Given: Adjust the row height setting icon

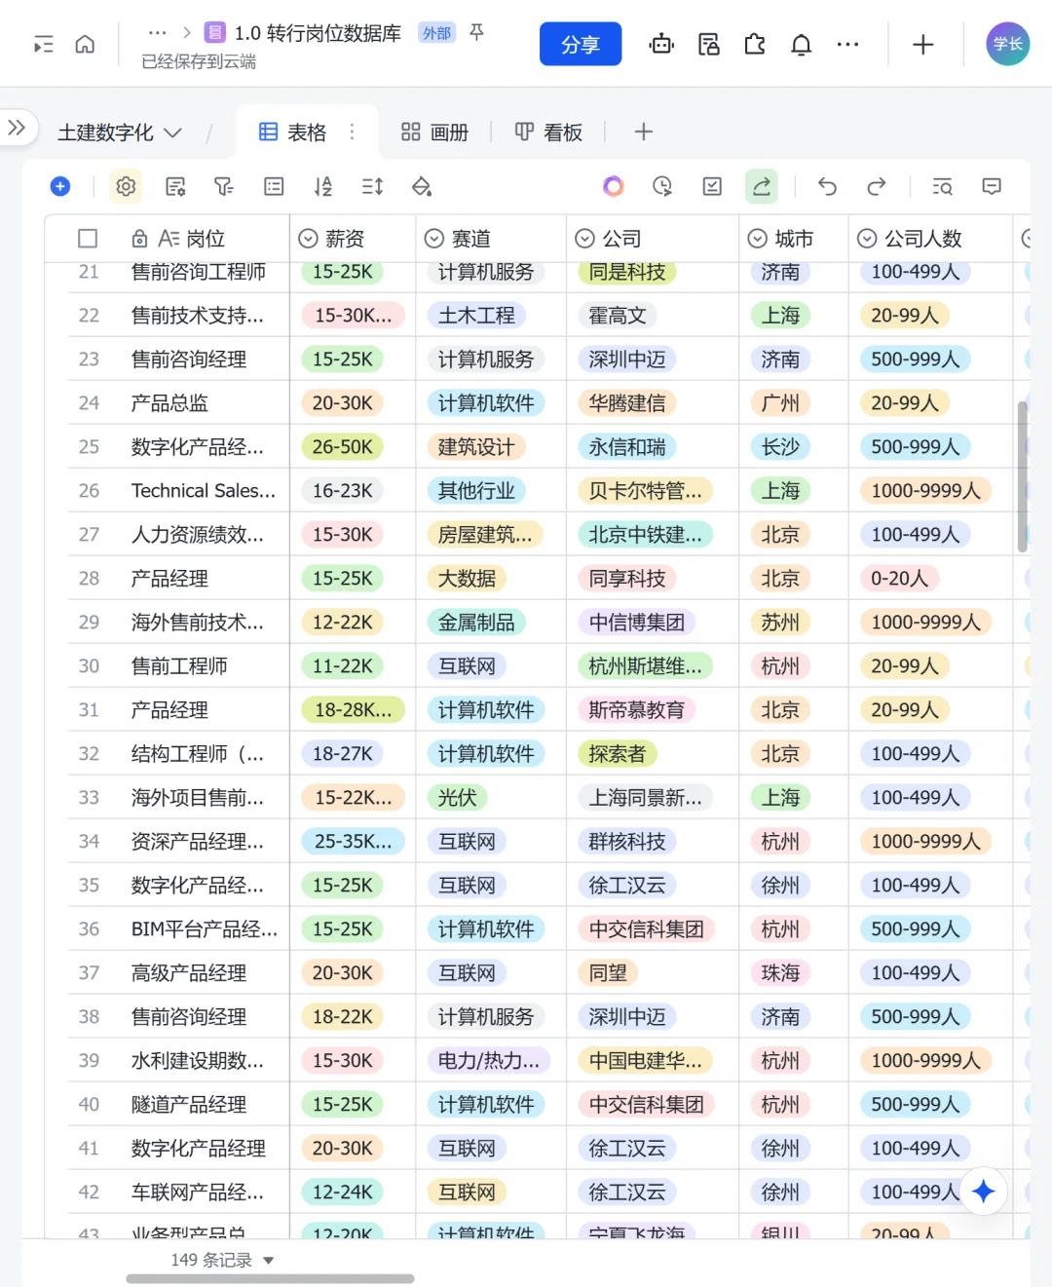Looking at the screenshot, I should click(371, 186).
